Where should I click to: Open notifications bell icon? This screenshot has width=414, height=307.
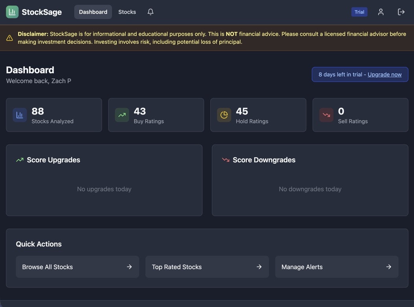150,12
